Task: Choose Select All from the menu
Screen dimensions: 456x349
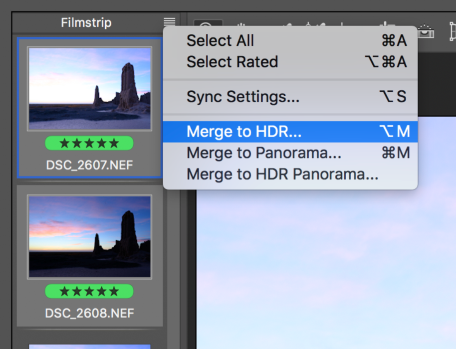Action: (x=220, y=41)
